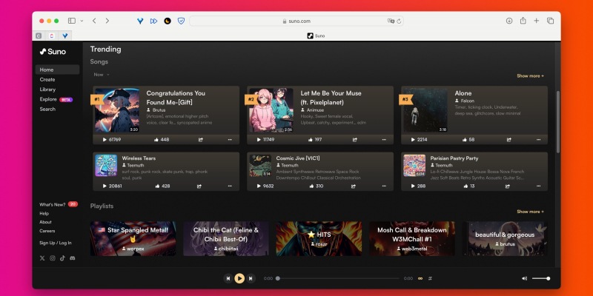Open the About link
Viewport: 593px width, 296px height.
tap(45, 222)
